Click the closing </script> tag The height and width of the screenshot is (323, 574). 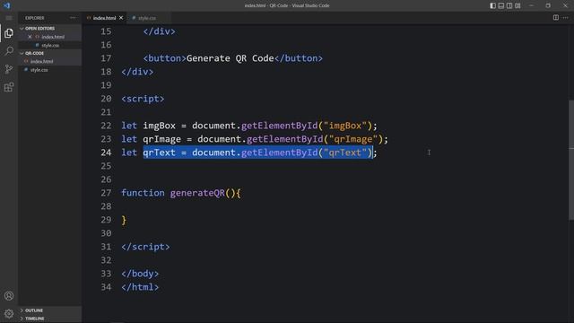[x=145, y=247]
